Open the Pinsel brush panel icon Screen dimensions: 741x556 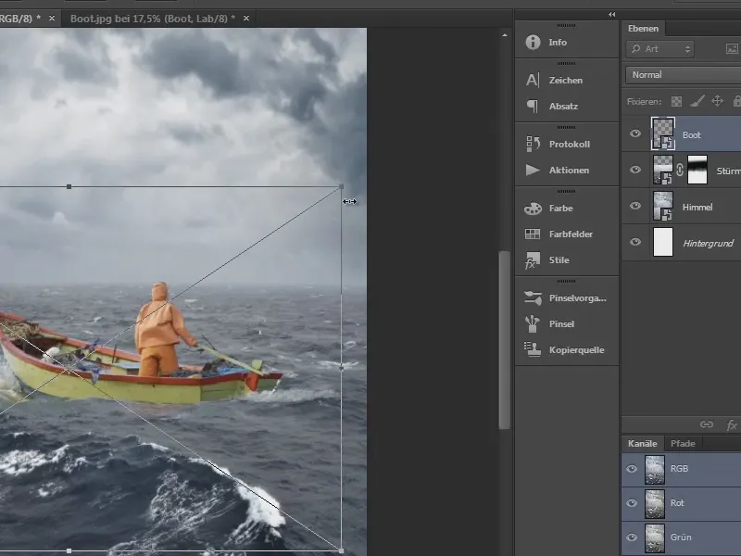(x=533, y=323)
